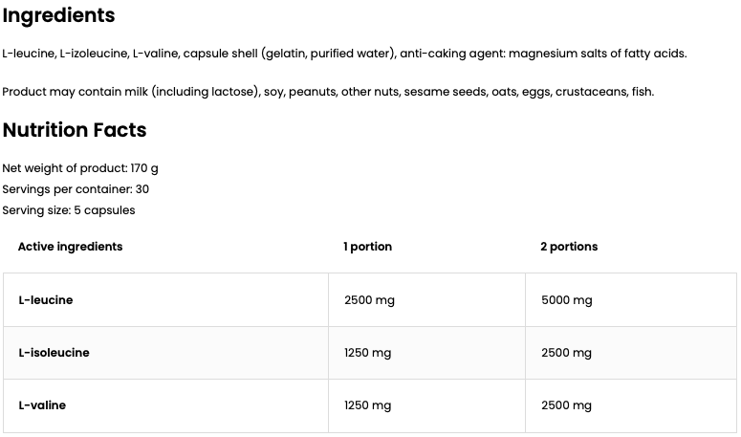
Task: Click L-valine's 1250 mg cell
Action: (368, 405)
